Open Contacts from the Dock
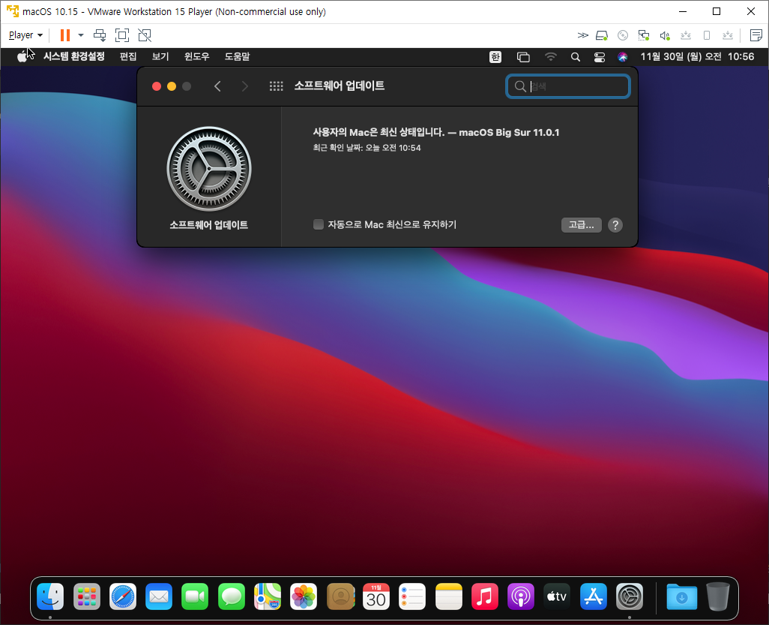 click(340, 596)
